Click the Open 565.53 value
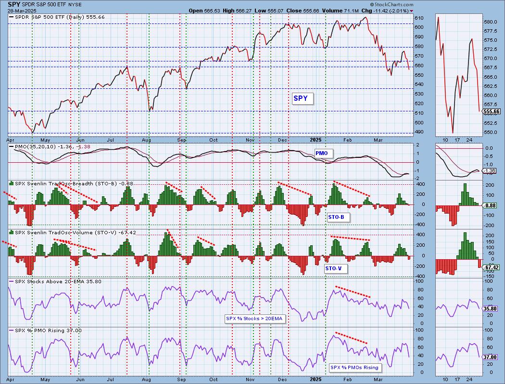 (204, 11)
